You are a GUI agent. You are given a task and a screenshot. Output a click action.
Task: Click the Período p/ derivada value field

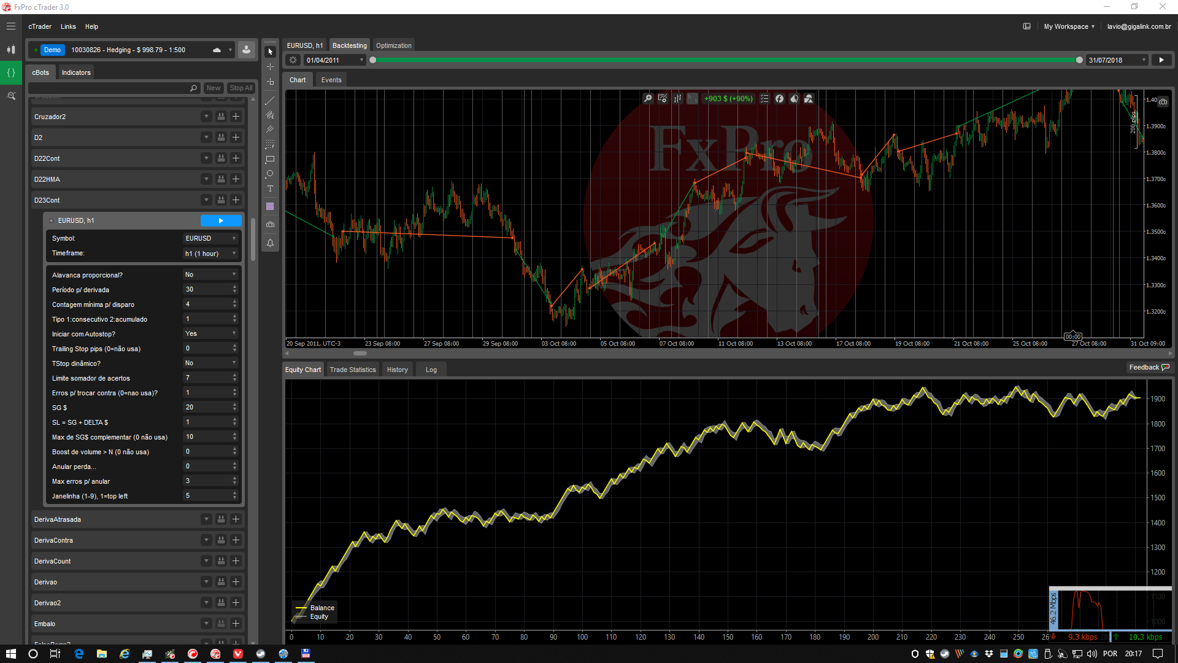pos(210,290)
